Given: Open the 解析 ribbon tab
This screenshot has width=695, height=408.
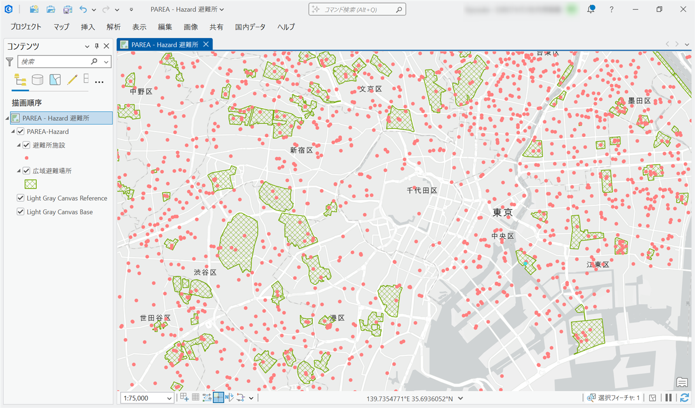Looking at the screenshot, I should tap(113, 27).
